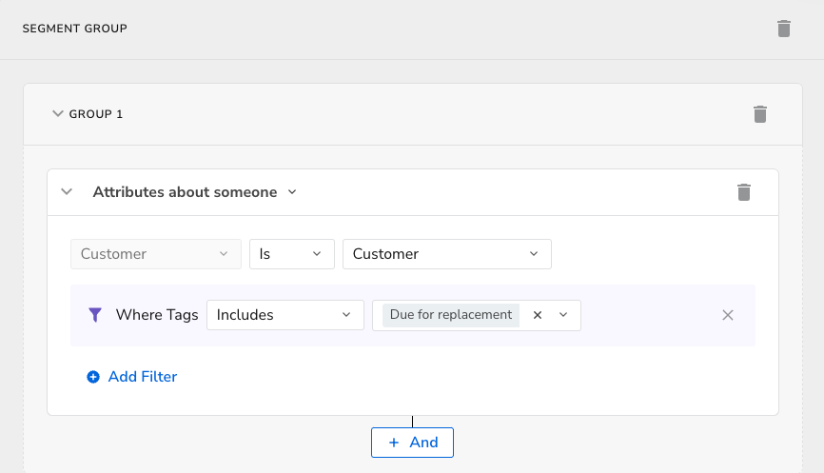
Task: Select the Due for replacement tag chip
Action: coord(451,315)
